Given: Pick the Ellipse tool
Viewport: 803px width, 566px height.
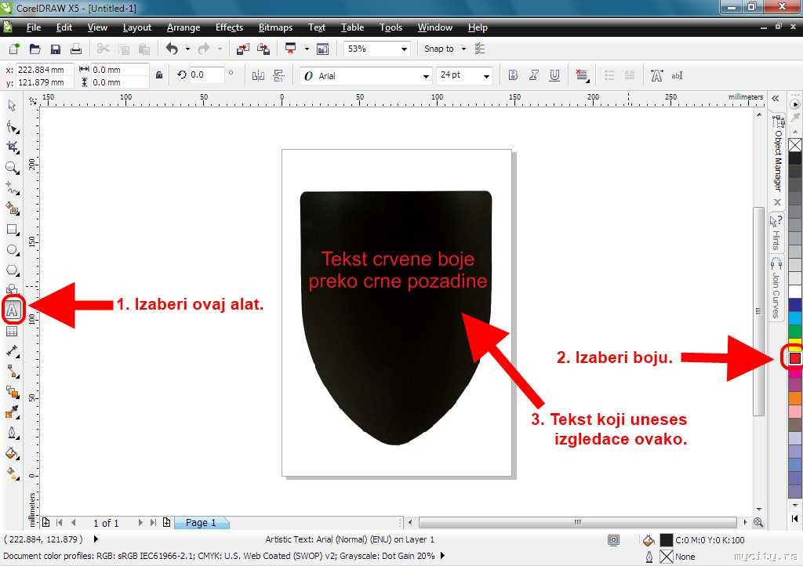Looking at the screenshot, I should [x=12, y=250].
